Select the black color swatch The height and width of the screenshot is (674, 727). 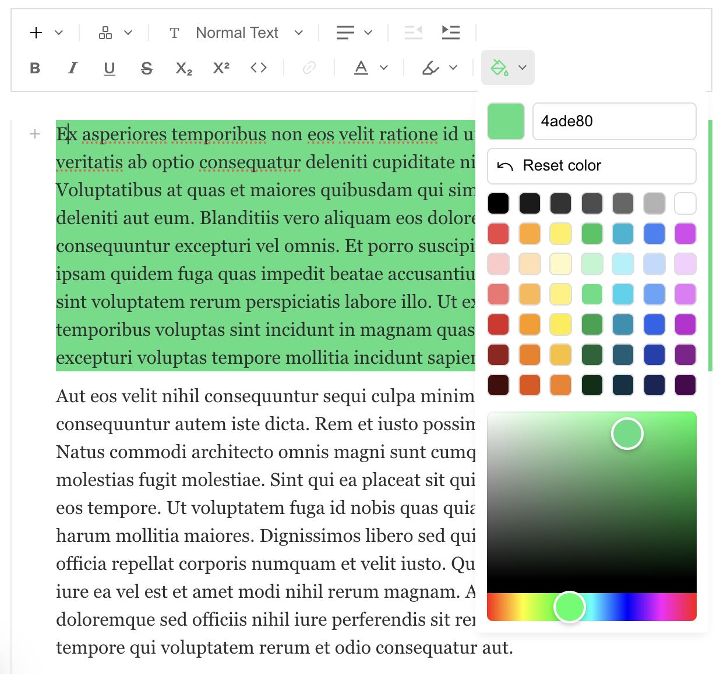(x=498, y=203)
